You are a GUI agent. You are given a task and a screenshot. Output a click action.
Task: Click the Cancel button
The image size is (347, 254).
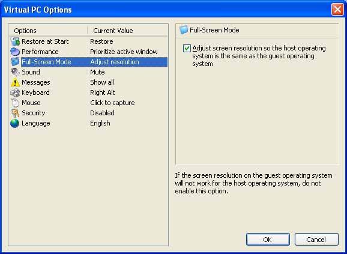point(316,240)
